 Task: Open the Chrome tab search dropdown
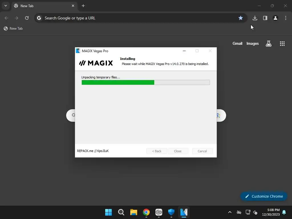click(6, 6)
